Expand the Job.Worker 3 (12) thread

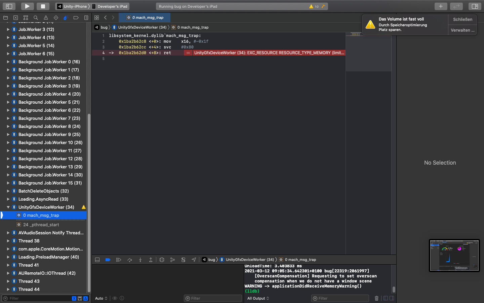pos(8,29)
